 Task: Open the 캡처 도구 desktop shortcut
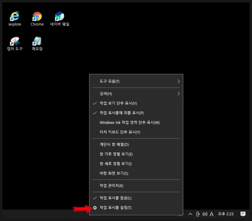tap(14, 44)
